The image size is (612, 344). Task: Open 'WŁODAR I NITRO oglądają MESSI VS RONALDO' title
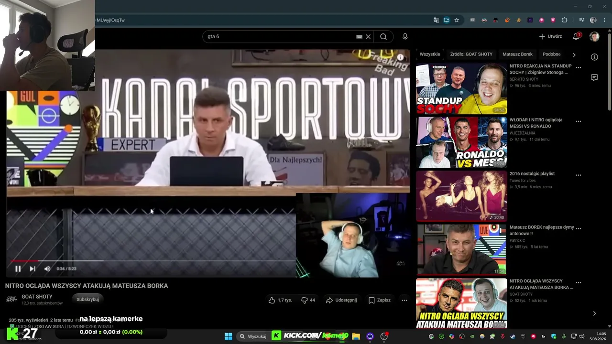tap(536, 123)
